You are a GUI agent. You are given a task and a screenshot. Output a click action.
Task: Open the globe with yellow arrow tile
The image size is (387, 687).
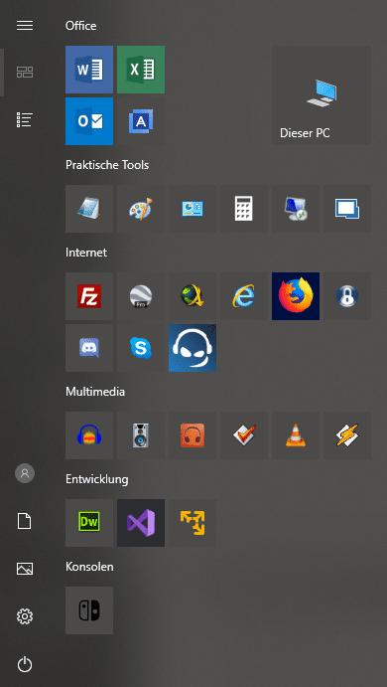pyautogui.click(x=193, y=296)
